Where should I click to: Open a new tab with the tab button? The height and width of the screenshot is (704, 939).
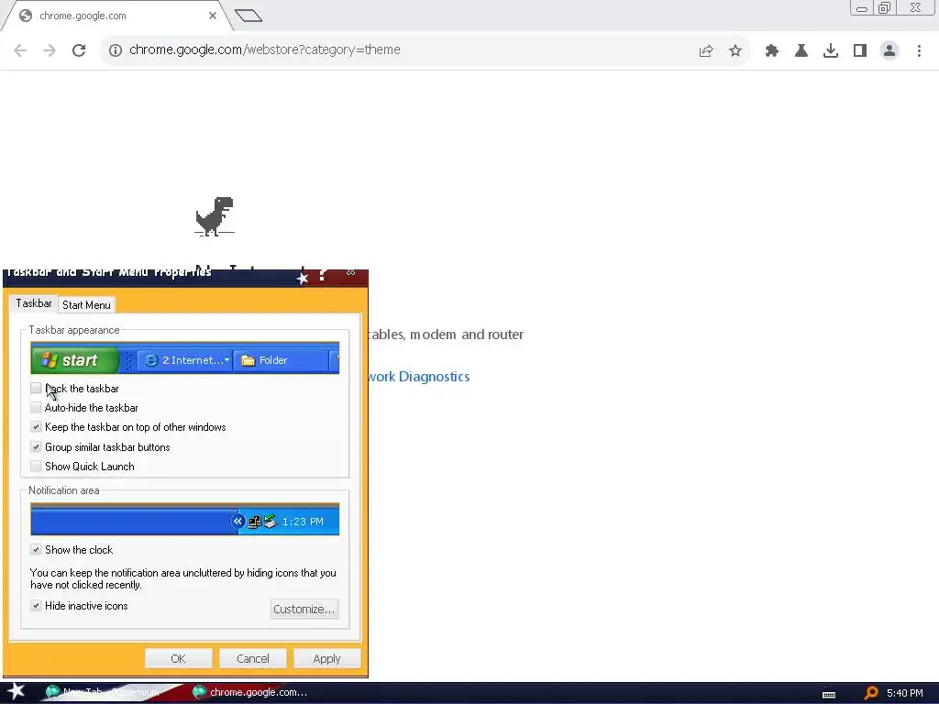tap(249, 16)
